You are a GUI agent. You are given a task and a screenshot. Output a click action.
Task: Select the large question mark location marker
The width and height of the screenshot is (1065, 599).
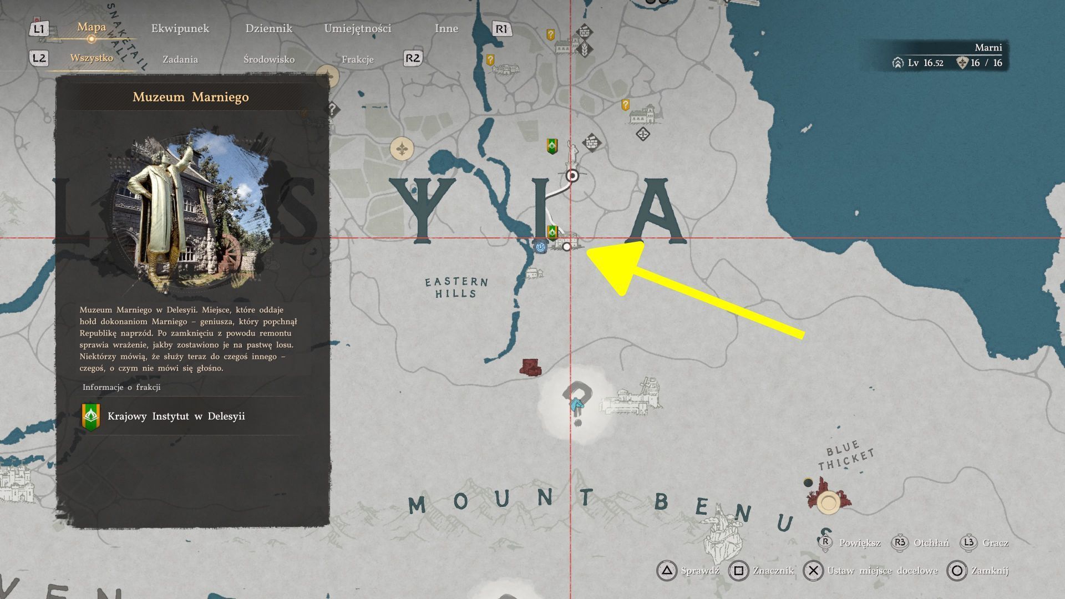577,403
